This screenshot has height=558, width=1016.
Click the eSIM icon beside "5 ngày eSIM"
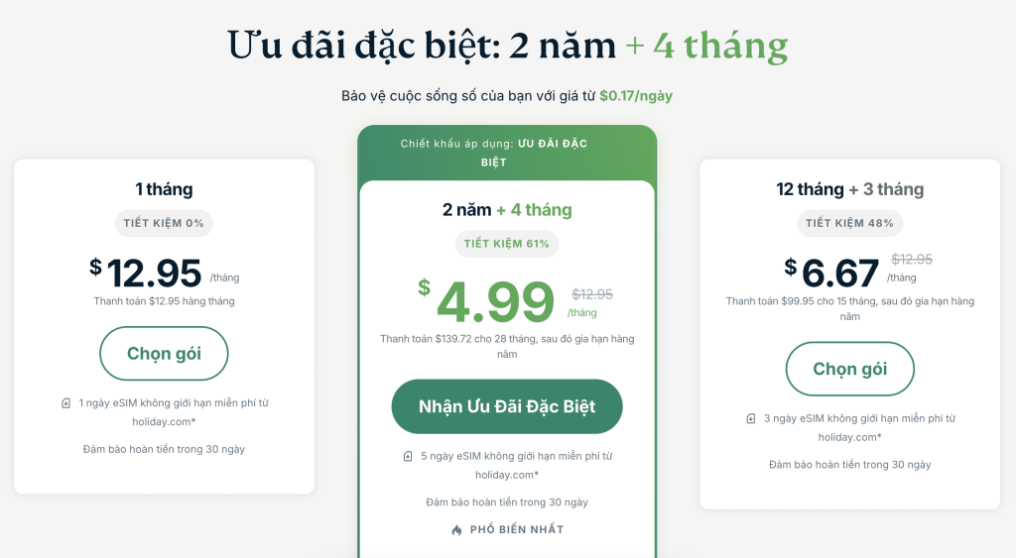[408, 457]
